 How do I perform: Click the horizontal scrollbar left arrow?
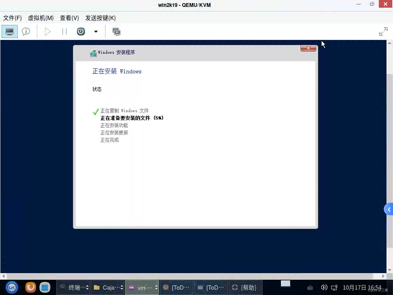[x=3, y=276]
